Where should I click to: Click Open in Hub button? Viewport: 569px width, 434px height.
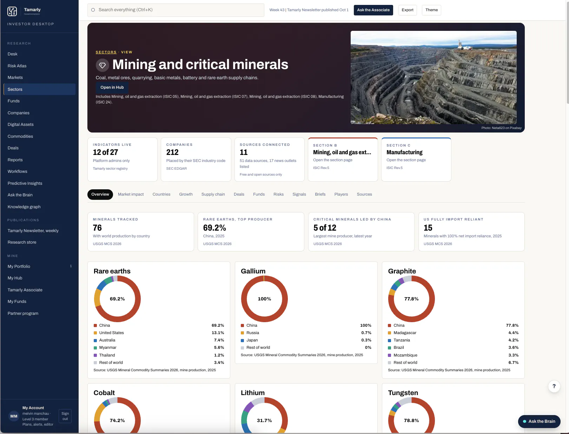(112, 87)
